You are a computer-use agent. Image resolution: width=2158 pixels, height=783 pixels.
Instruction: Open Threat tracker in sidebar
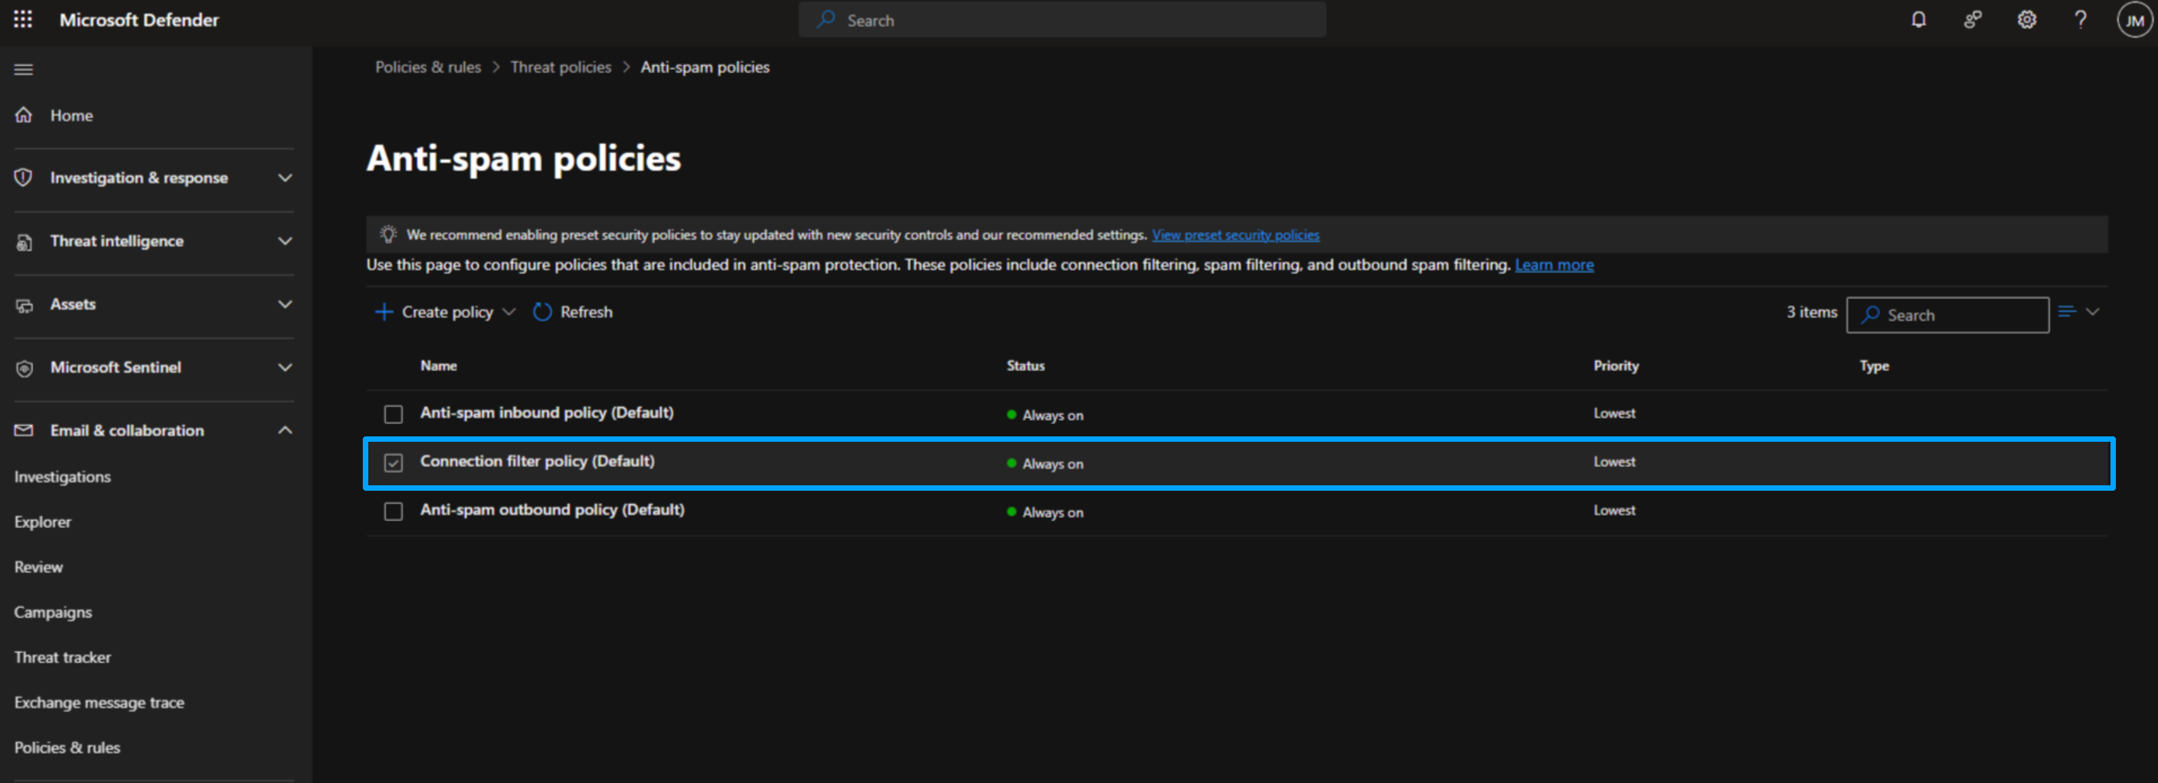[62, 657]
